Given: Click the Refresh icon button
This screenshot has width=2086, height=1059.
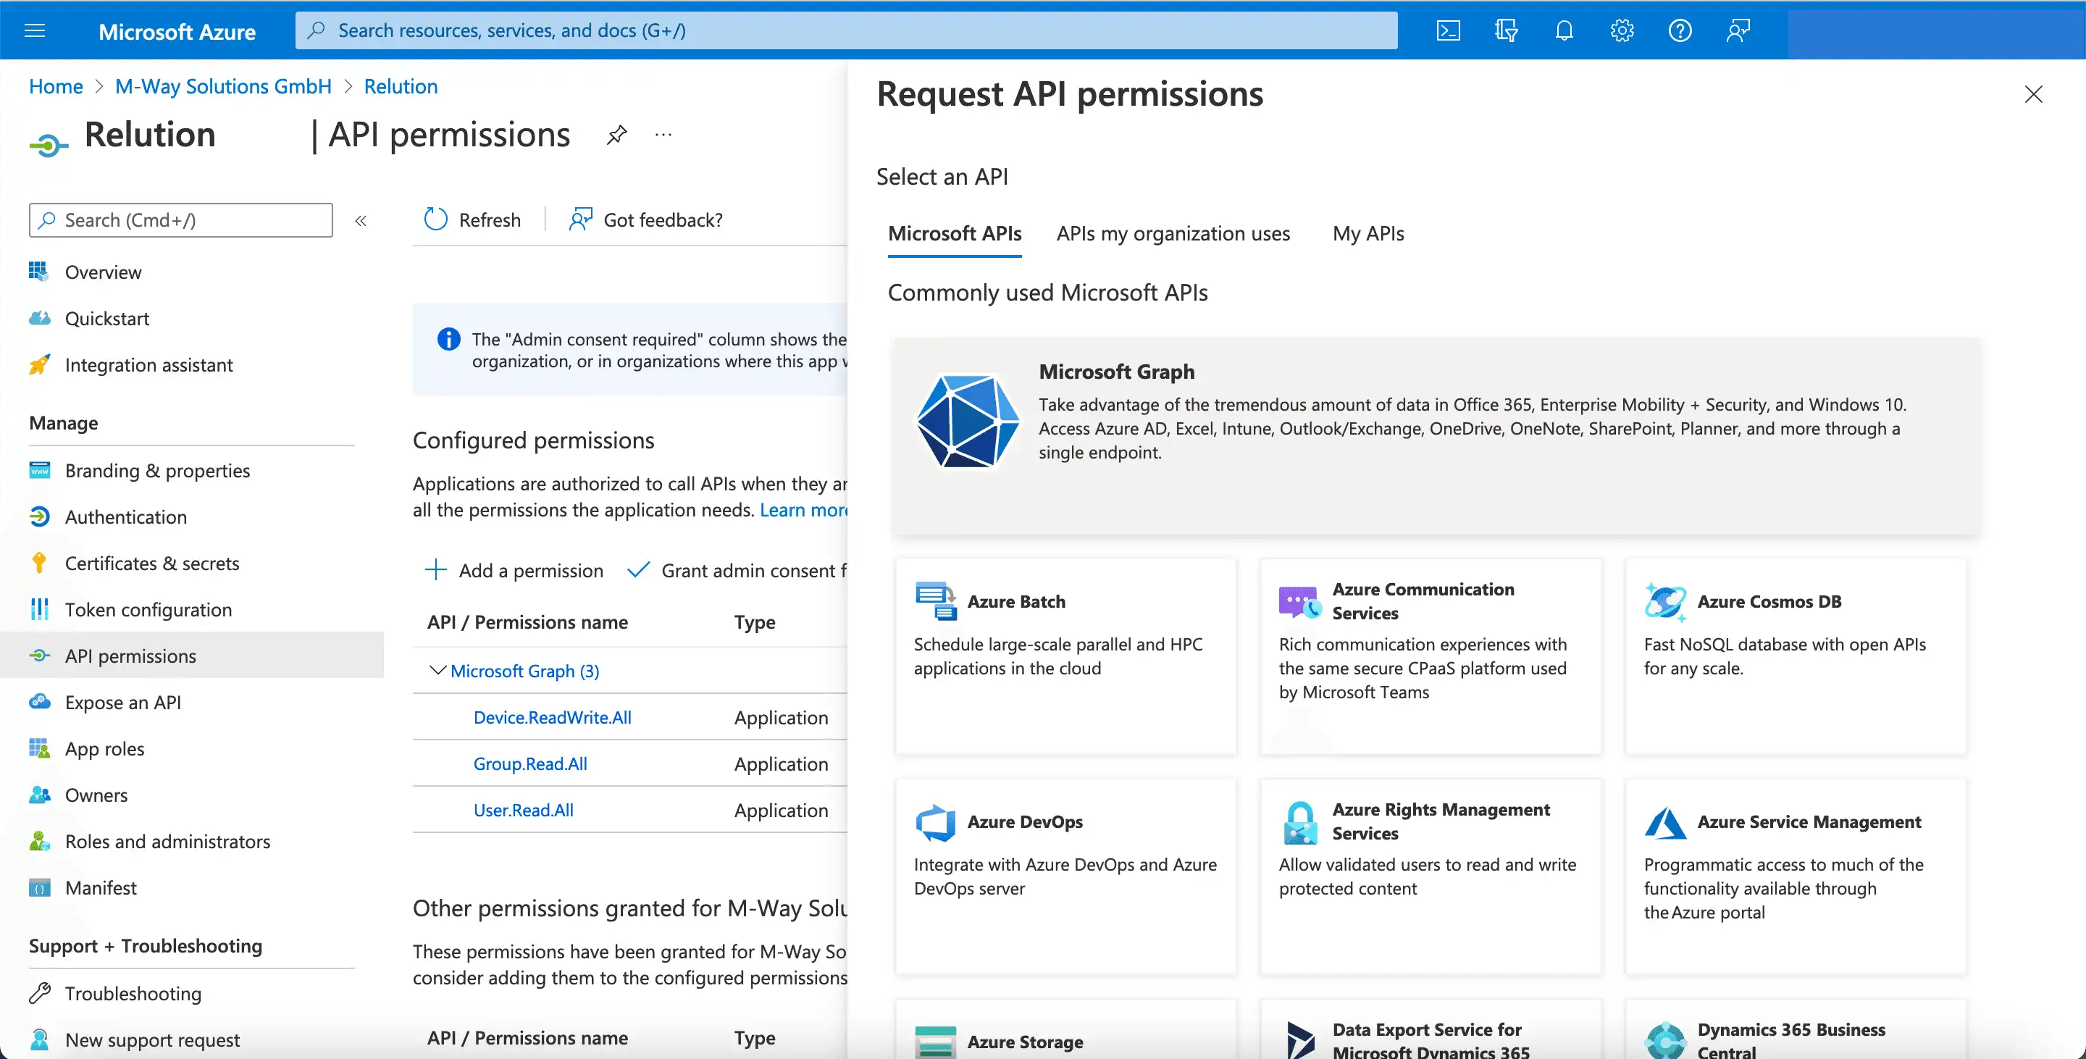Looking at the screenshot, I should coord(435,219).
